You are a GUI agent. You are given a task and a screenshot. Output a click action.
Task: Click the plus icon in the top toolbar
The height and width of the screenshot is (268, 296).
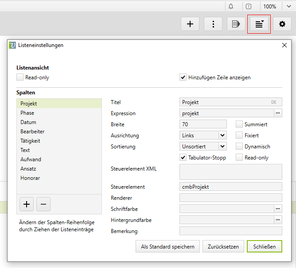tap(190, 24)
